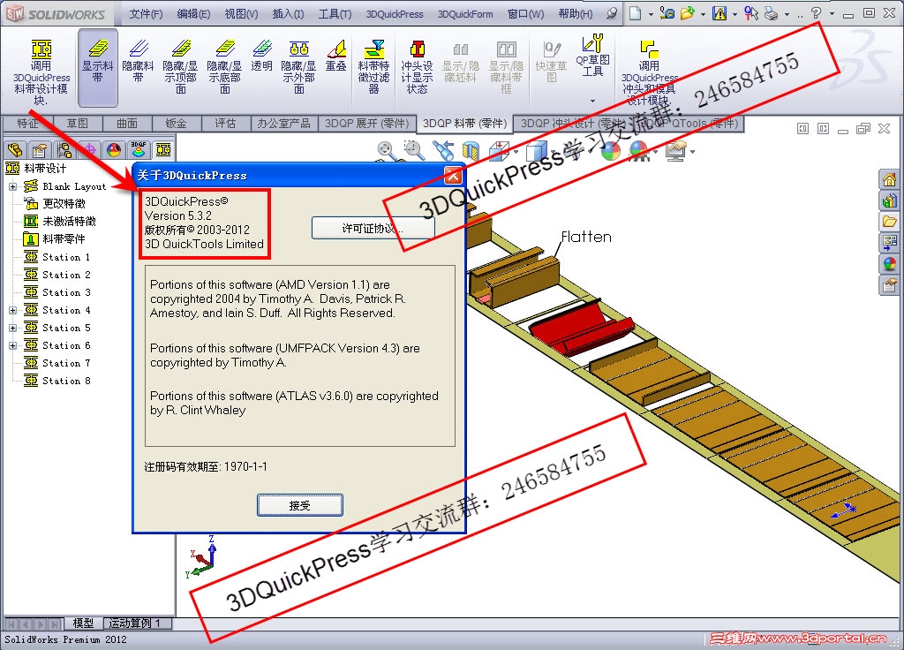The image size is (904, 650).
Task: Expand the New document dropdown arrow
Action: pyautogui.click(x=651, y=14)
